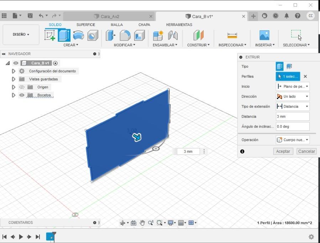Click the Distancia 3 mm field
The width and height of the screenshot is (320, 243).
(x=293, y=117)
